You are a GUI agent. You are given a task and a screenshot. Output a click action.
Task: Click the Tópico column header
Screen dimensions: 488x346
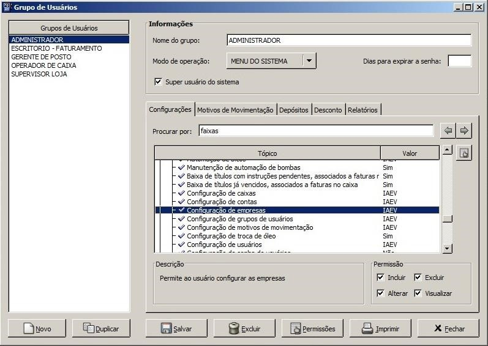click(268, 153)
